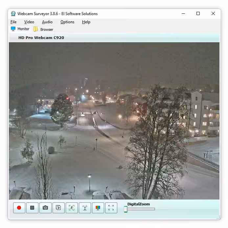Click the Webcam Surveyor title bar app icon

tap(13, 14)
